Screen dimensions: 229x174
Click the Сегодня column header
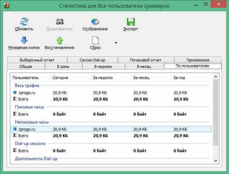coord(70,78)
